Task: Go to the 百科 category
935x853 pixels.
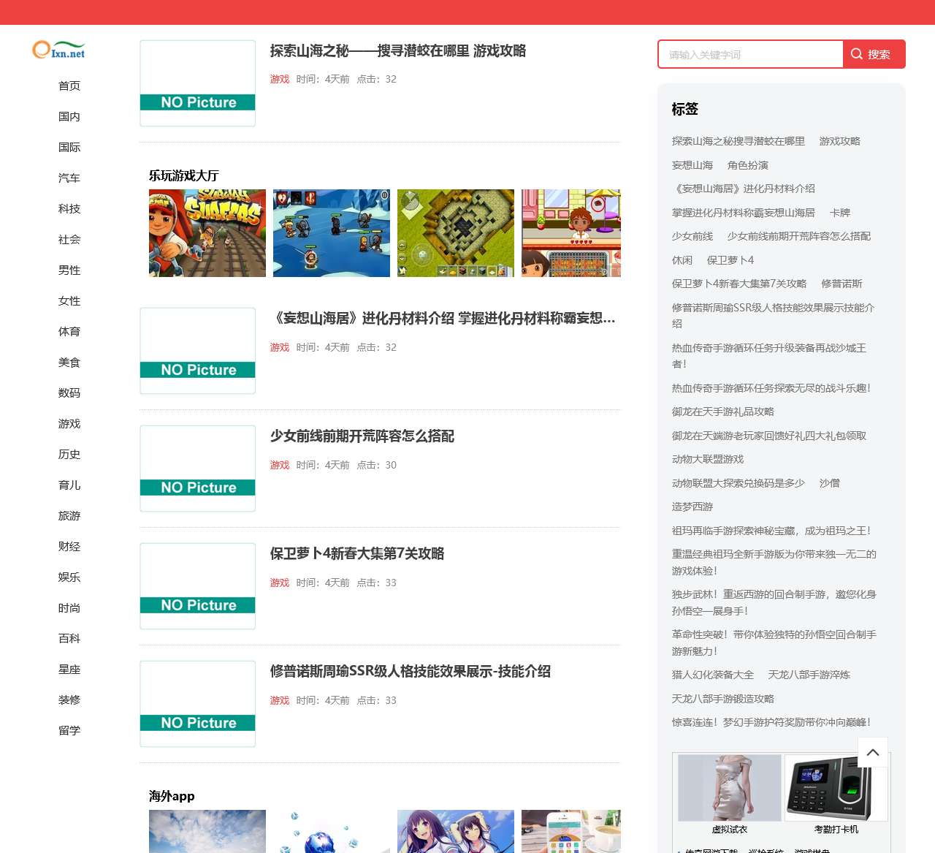Action: click(x=69, y=638)
